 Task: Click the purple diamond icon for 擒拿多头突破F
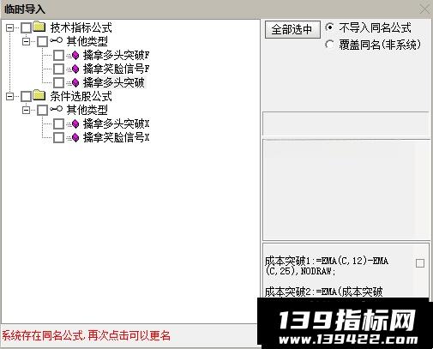pos(75,55)
